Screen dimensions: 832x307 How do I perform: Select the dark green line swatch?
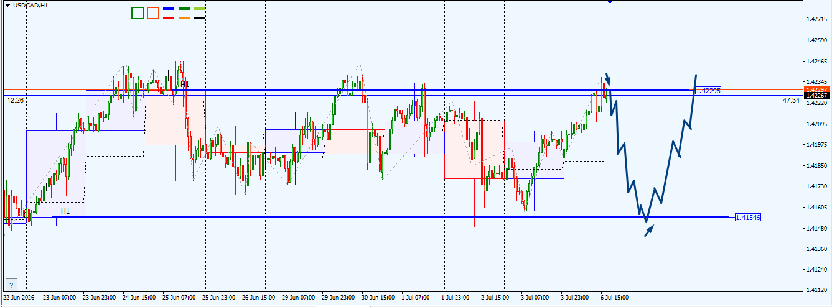click(184, 9)
